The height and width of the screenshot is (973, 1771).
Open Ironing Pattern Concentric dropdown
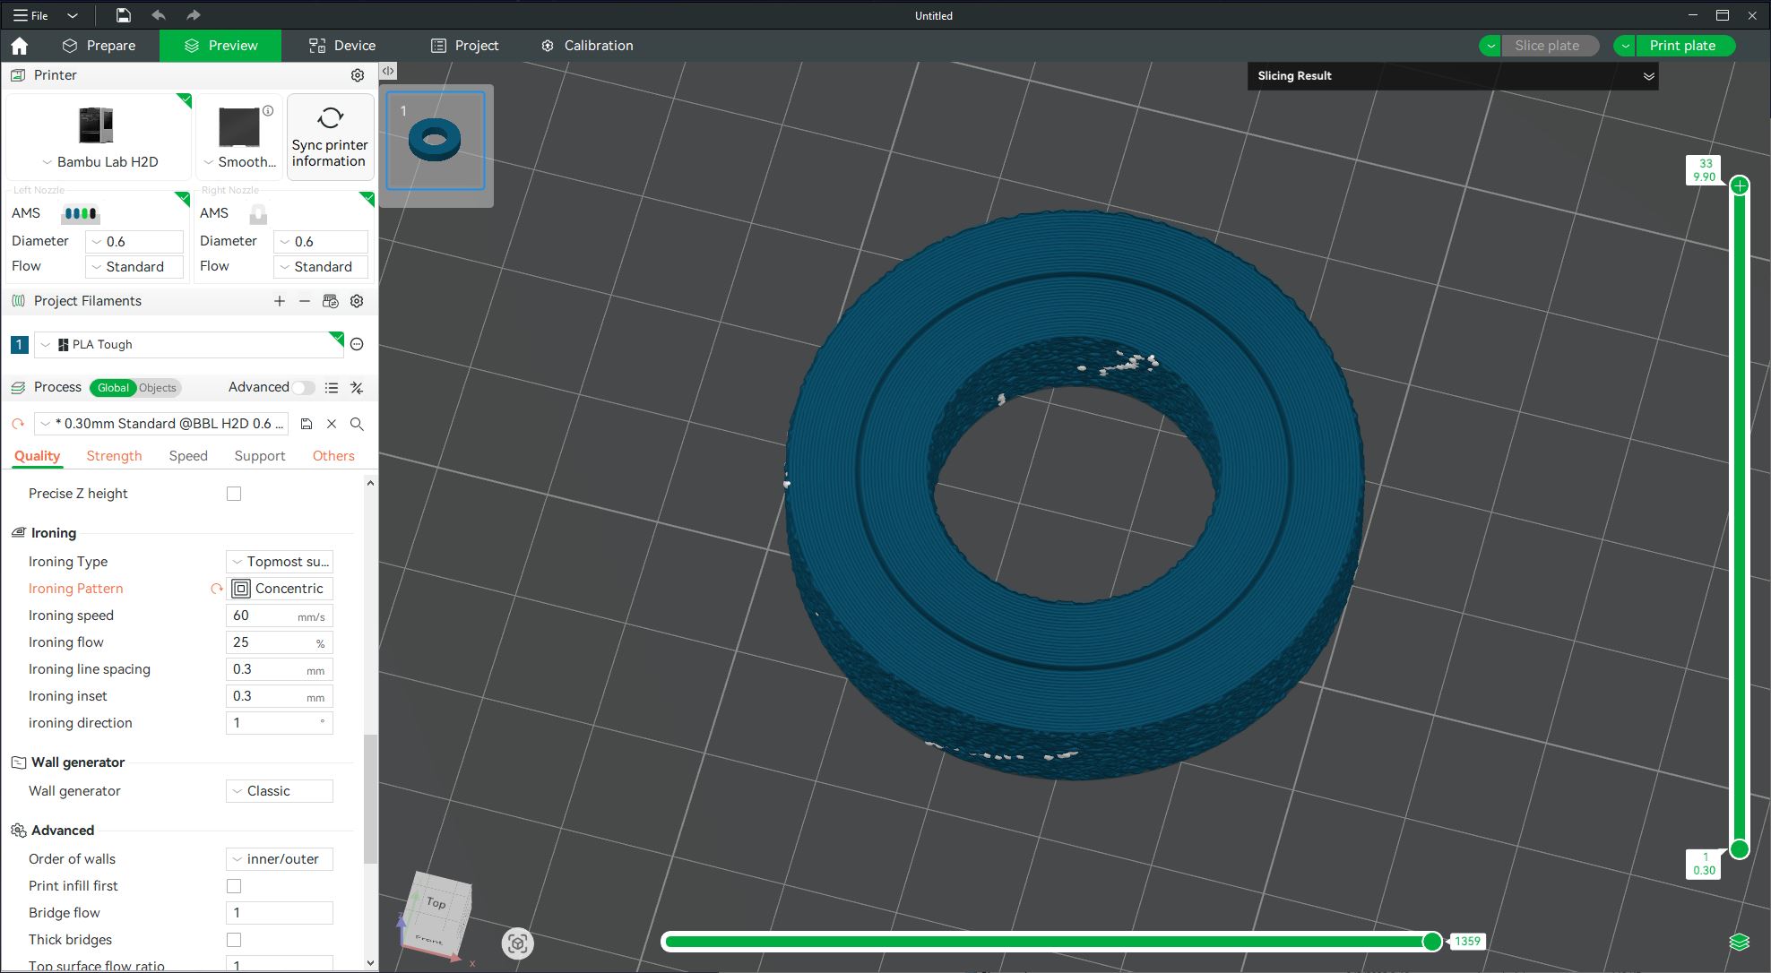click(x=280, y=589)
